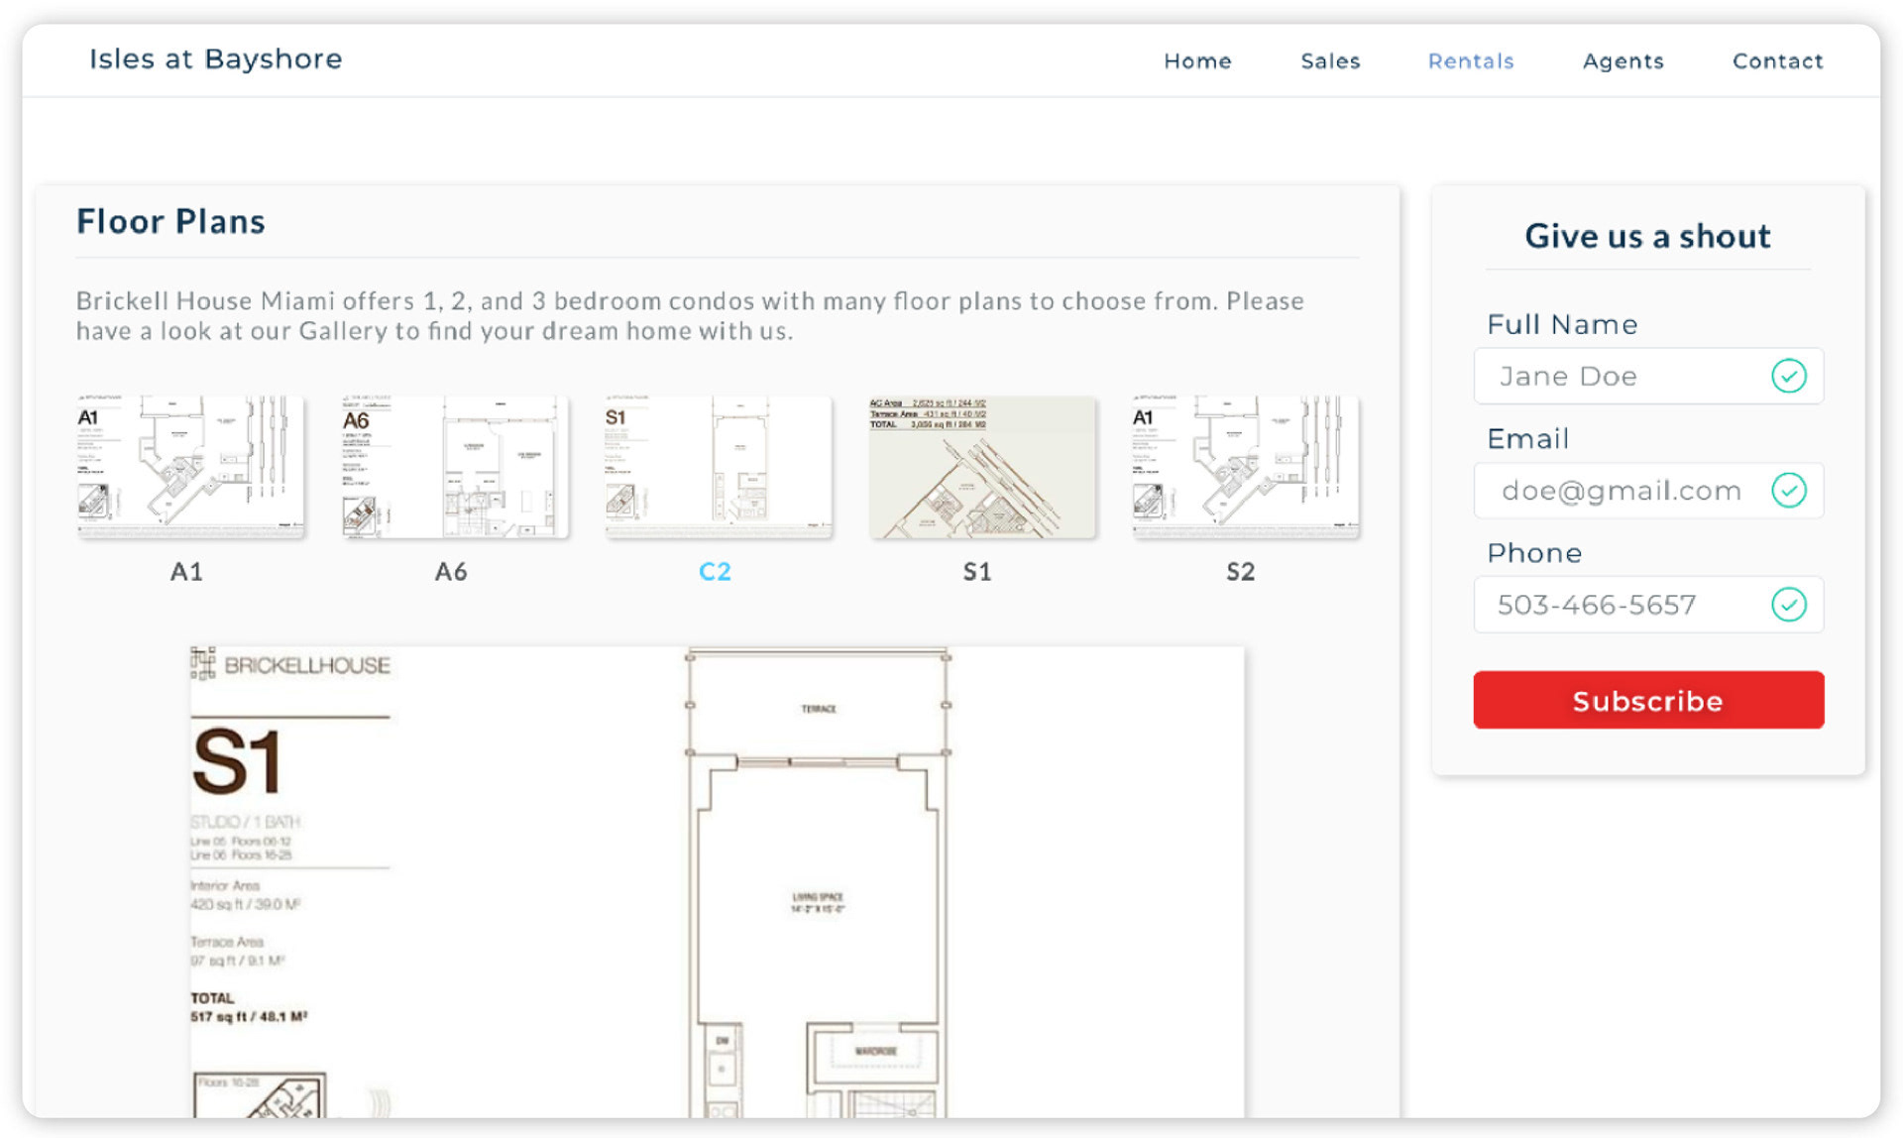
Task: Switch to the Rentals page
Action: (x=1471, y=61)
